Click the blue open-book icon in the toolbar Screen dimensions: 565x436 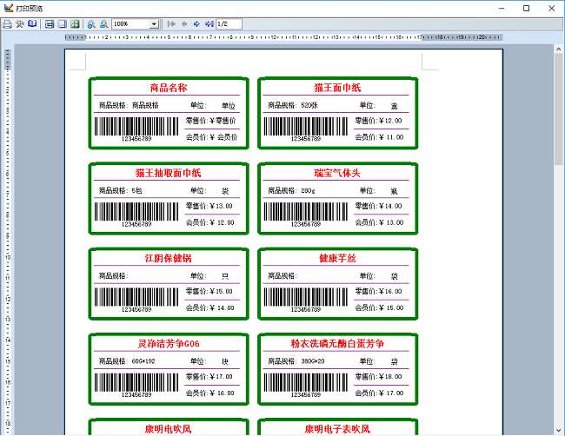(x=32, y=24)
